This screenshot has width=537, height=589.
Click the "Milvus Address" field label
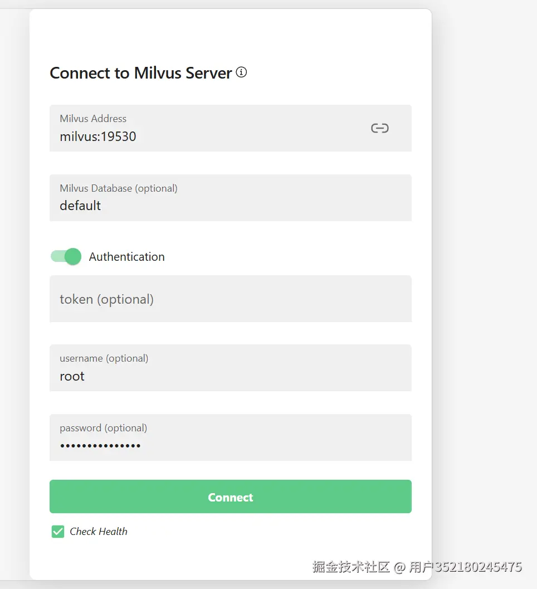pyautogui.click(x=93, y=119)
